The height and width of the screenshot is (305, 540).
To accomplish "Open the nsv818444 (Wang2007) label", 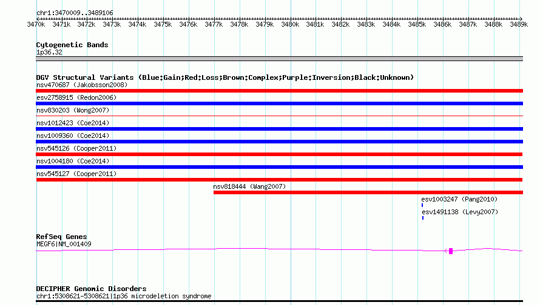I will tap(249, 186).
